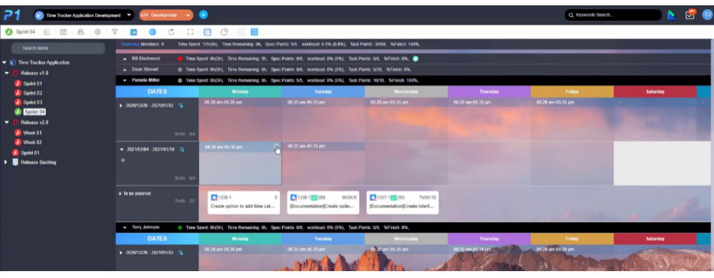The height and width of the screenshot is (278, 714).
Task: Click the blue plus add button
Action: coord(204,15)
